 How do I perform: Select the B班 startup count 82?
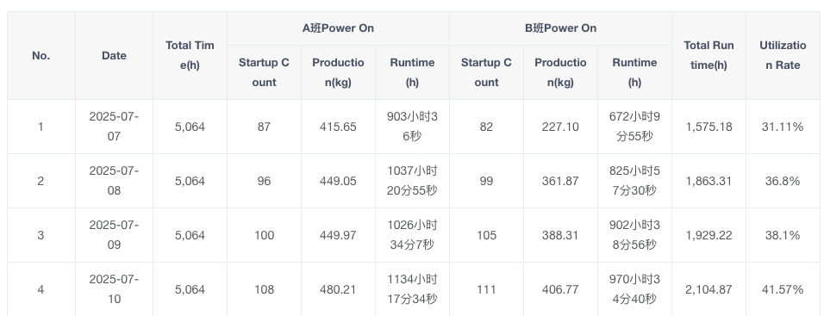487,127
